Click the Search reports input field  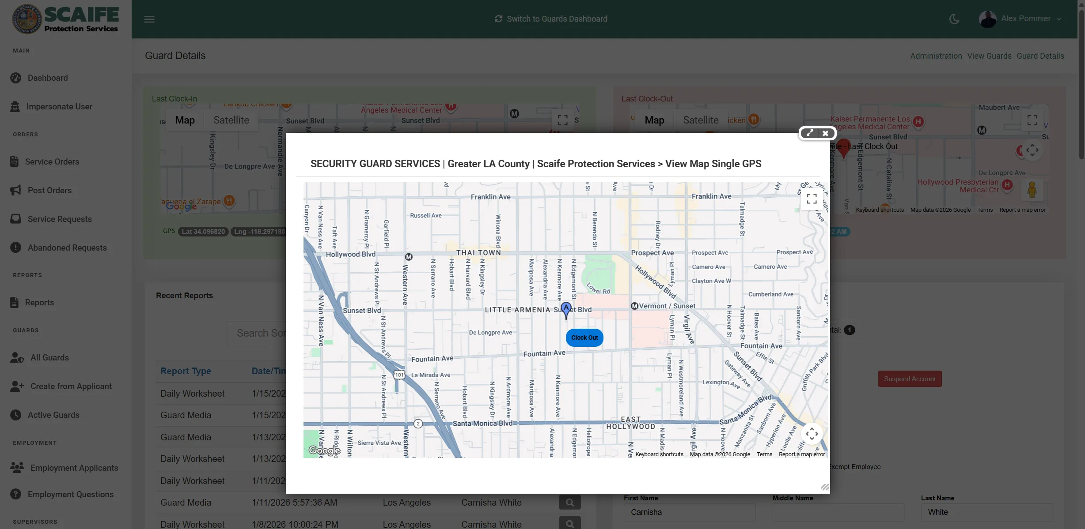pyautogui.click(x=257, y=334)
